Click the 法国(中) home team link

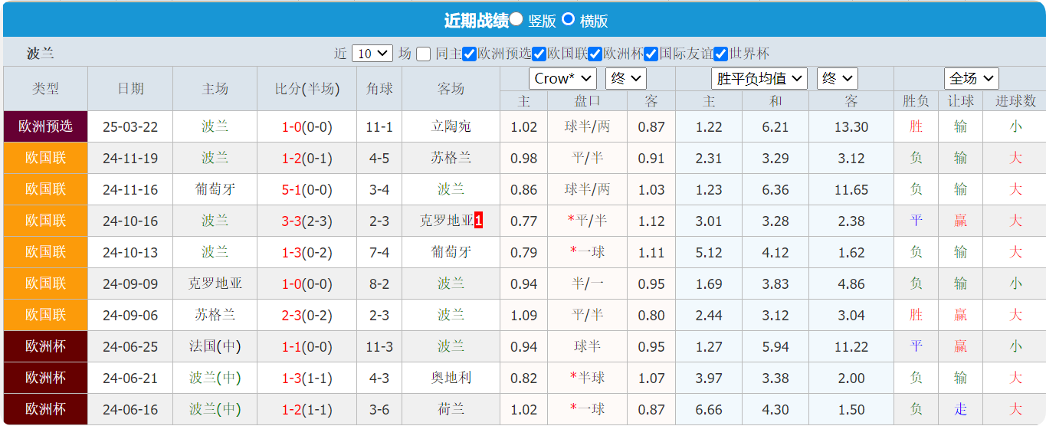point(215,346)
